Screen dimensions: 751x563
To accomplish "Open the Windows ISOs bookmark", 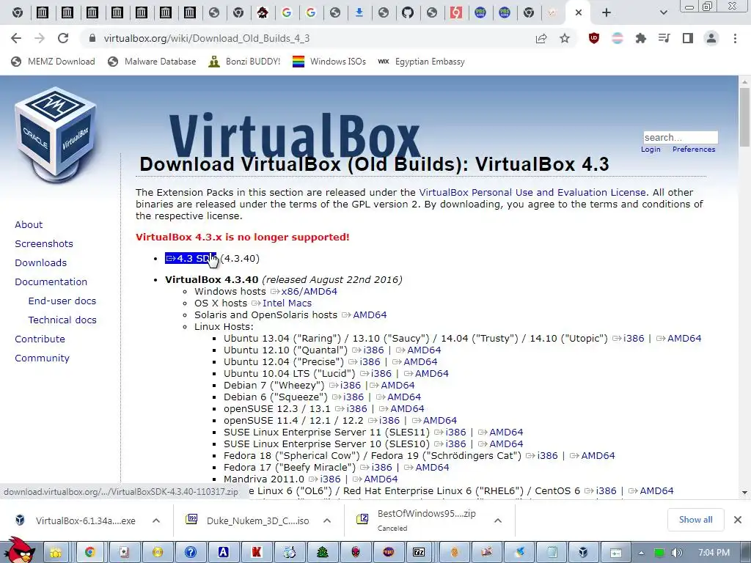I will (x=329, y=62).
